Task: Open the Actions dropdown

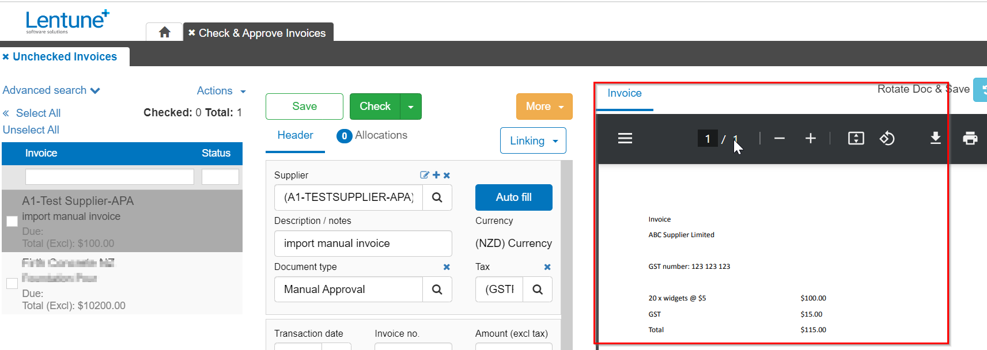Action: point(221,91)
